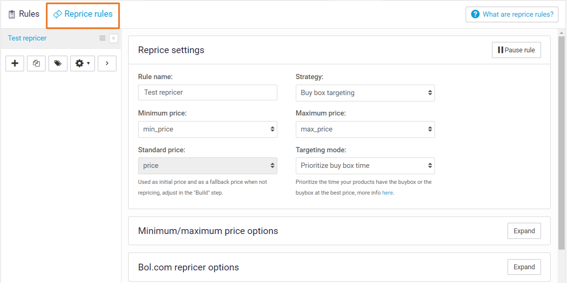The image size is (567, 283).
Task: Click the drag handle on Test repricer
Action: point(102,38)
